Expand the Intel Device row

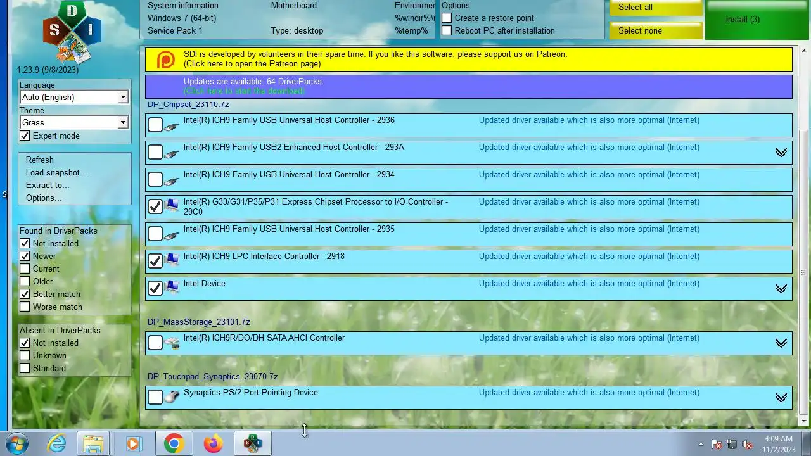click(x=781, y=289)
